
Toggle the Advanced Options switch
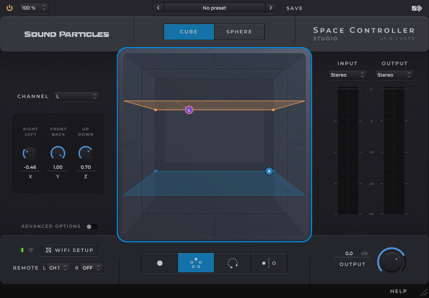92,227
